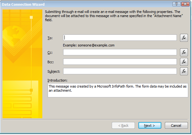Close the Data Connection Wizard dialog
The height and width of the screenshot is (135, 192).
pyautogui.click(x=185, y=4)
